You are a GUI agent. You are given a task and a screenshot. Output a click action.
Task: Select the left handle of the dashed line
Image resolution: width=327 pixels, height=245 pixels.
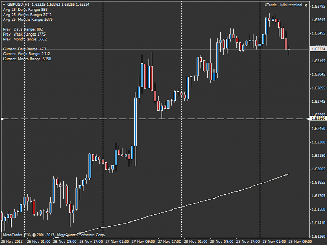[2, 119]
